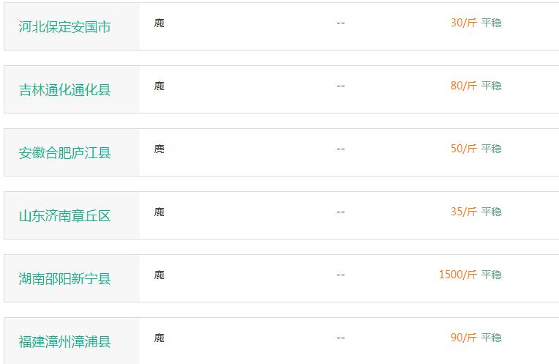Select the 鹿 label in the 新宁县 row
The height and width of the screenshot is (364, 559).
coord(159,275)
